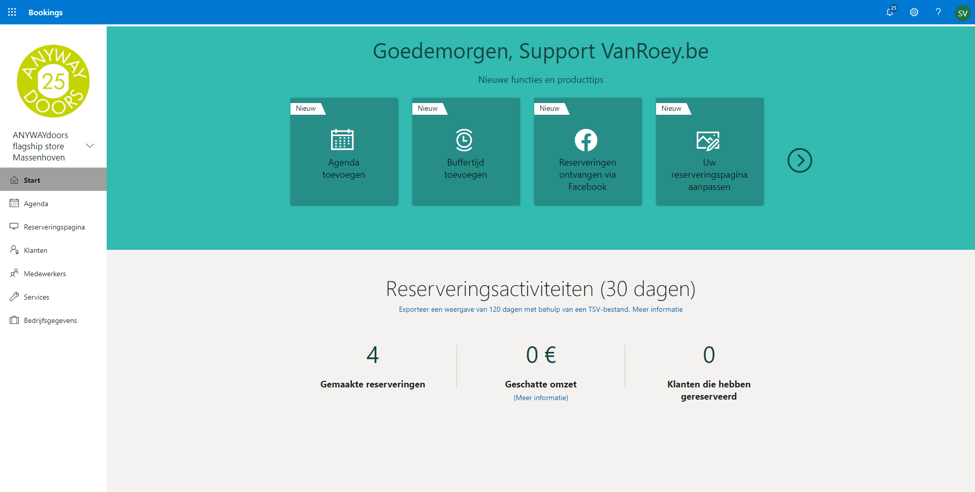
Task: Open the app launcher waffle icon
Action: (x=12, y=12)
